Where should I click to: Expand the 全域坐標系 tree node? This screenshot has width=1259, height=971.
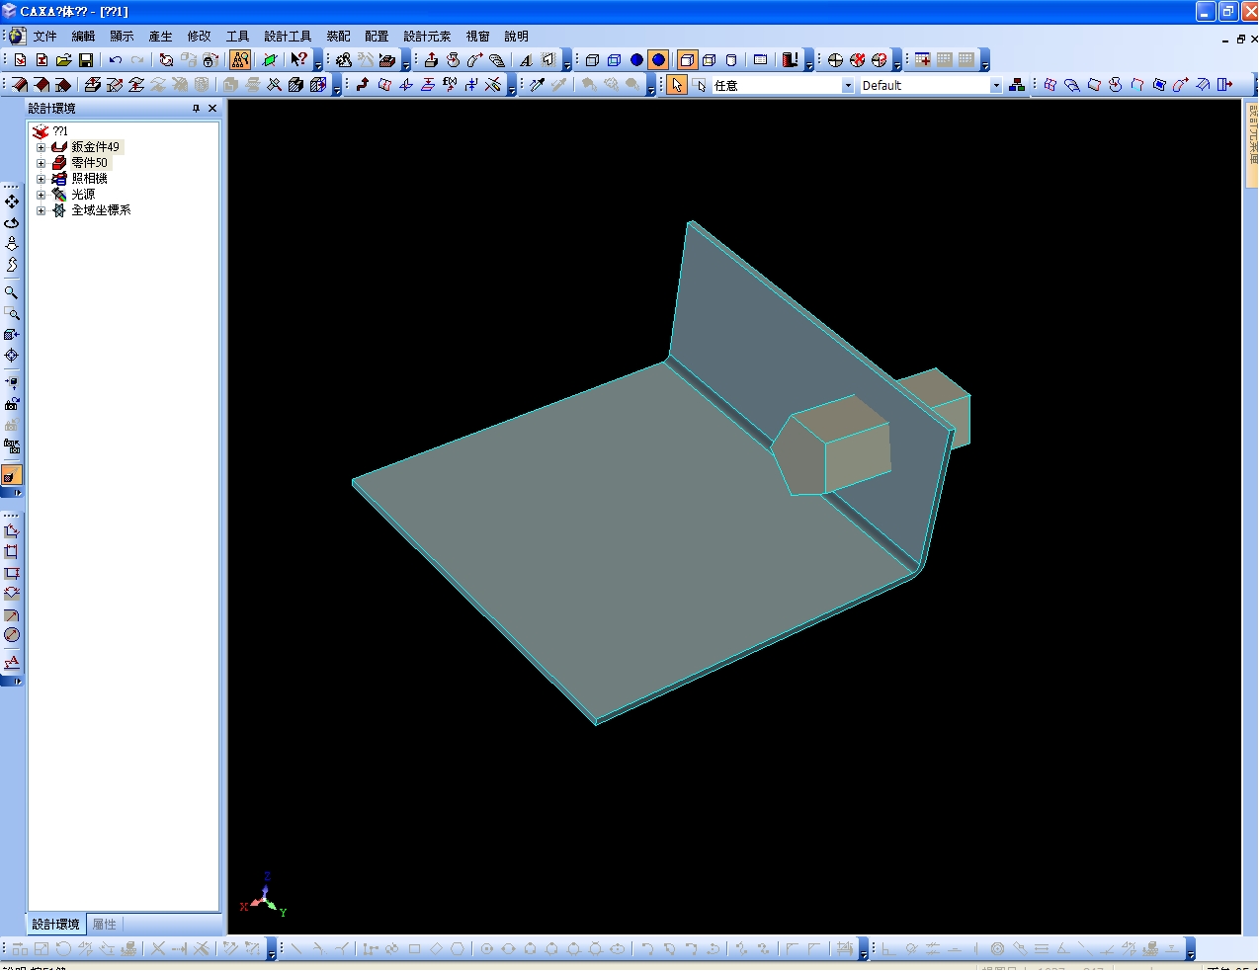tap(42, 210)
